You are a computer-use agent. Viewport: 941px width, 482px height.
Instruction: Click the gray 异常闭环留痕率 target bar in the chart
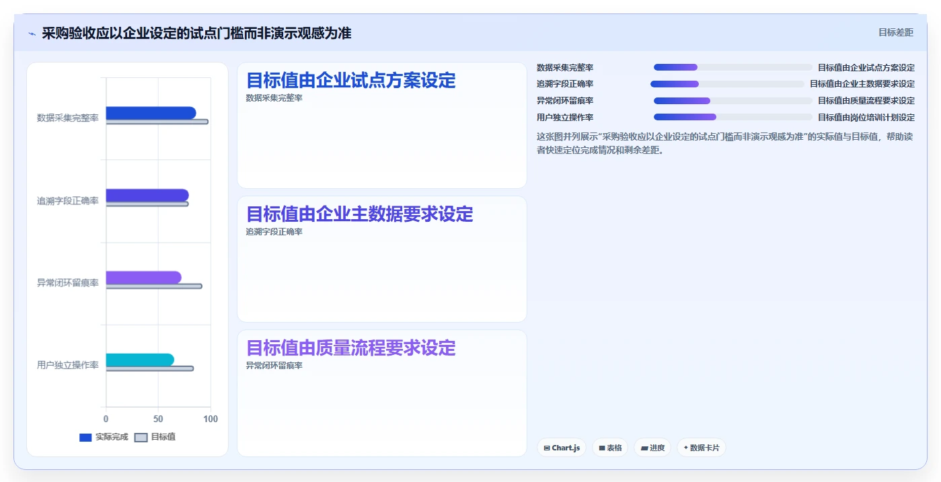coord(153,286)
